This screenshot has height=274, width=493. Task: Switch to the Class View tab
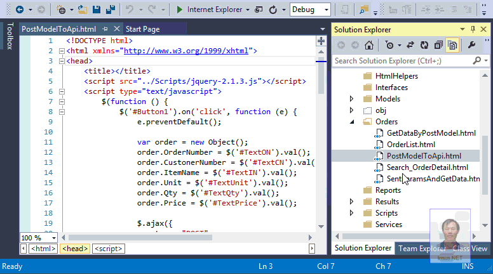(469, 249)
